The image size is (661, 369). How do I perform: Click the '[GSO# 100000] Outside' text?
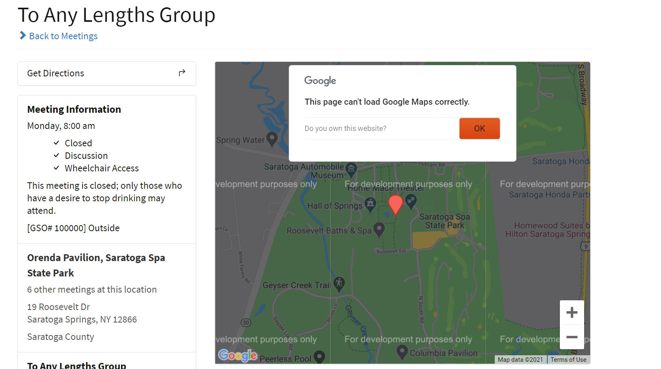(x=73, y=228)
